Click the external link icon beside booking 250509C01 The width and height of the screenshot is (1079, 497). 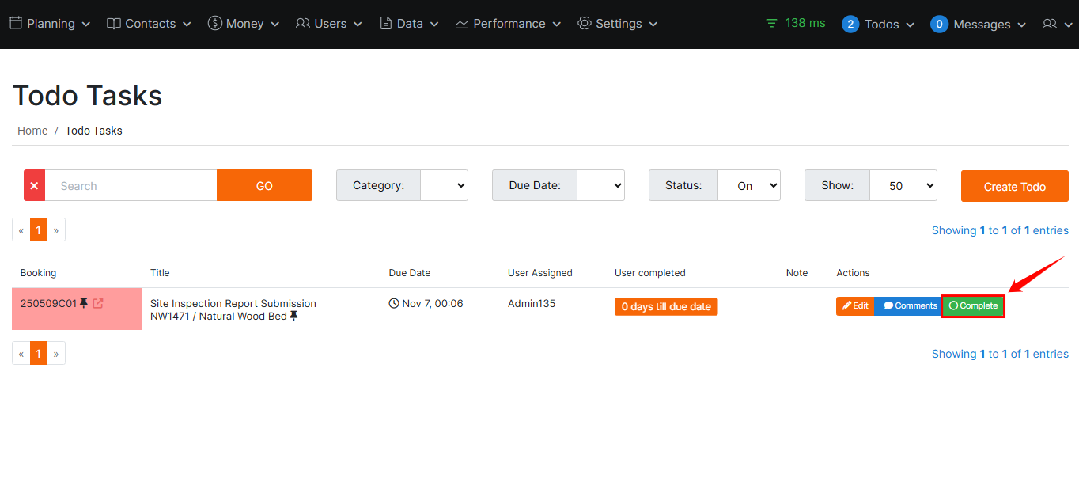[98, 303]
